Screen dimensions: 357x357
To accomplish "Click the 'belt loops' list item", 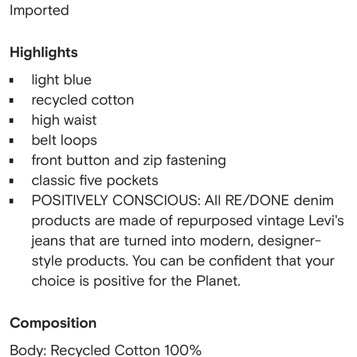I will [x=64, y=140].
